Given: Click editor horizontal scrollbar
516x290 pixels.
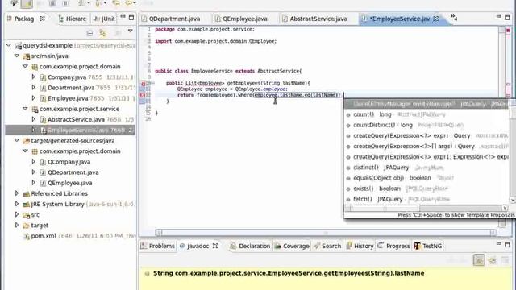Looking at the screenshot, I should click(x=326, y=233).
